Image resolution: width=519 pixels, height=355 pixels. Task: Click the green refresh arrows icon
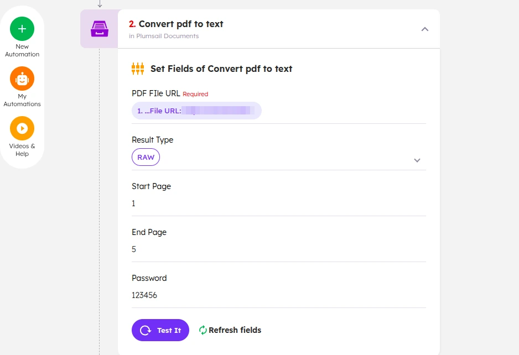(x=203, y=330)
